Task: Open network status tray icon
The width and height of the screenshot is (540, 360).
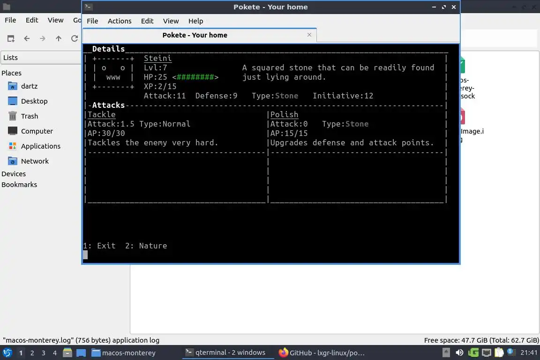Action: point(486,352)
